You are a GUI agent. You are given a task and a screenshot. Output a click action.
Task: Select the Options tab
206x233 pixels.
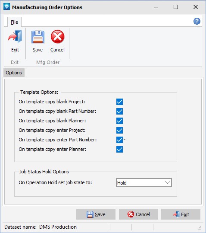pyautogui.click(x=14, y=73)
